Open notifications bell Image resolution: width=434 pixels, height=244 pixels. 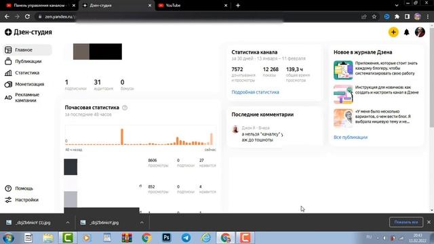pyautogui.click(x=406, y=32)
